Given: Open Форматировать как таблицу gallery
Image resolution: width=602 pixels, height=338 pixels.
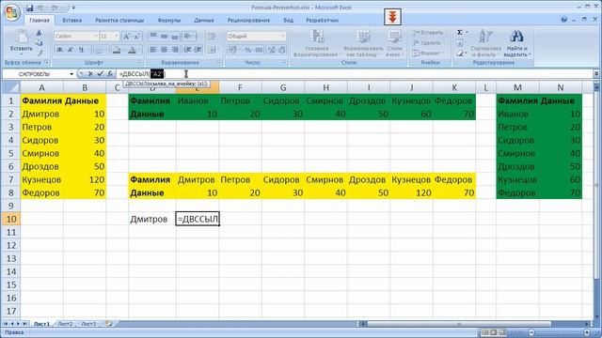Looking at the screenshot, I should [363, 43].
